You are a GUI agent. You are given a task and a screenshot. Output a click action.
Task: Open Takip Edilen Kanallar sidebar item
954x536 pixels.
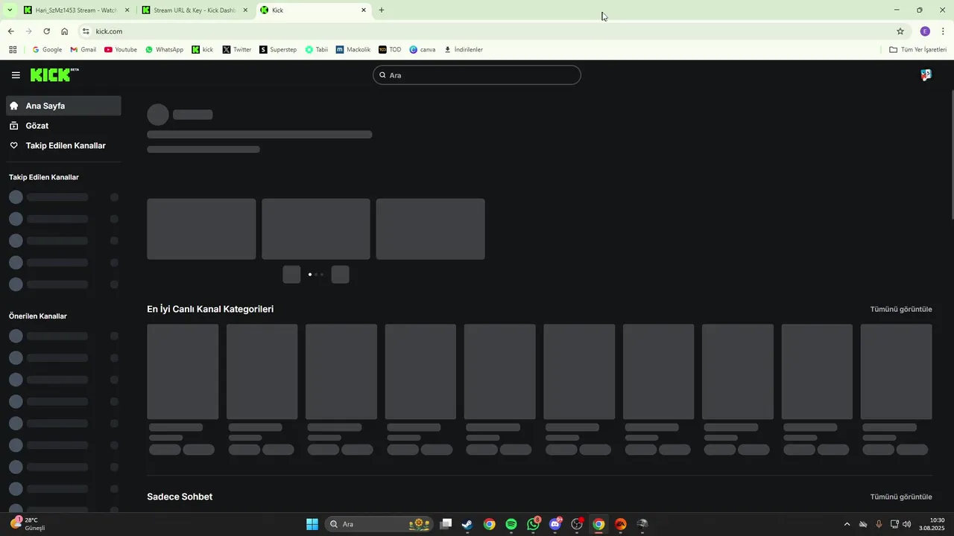[63, 146]
